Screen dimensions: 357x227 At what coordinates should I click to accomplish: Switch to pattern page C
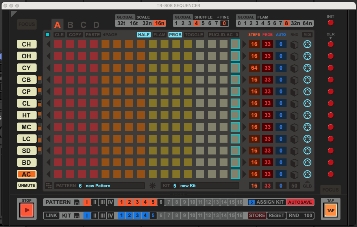(83, 25)
